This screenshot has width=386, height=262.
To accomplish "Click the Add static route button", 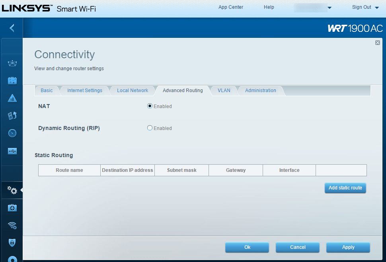I will pyautogui.click(x=345, y=188).
